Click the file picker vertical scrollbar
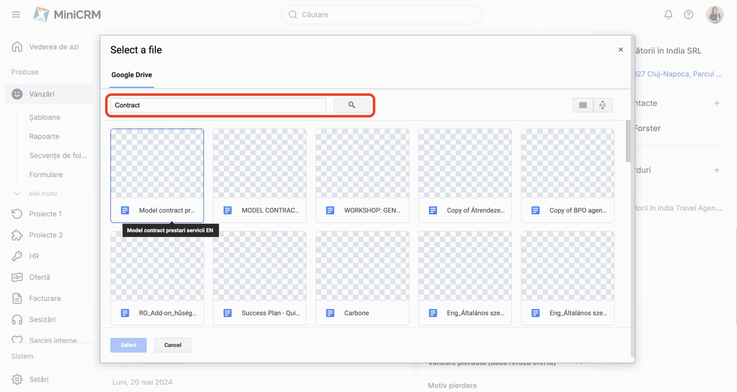 pyautogui.click(x=628, y=141)
